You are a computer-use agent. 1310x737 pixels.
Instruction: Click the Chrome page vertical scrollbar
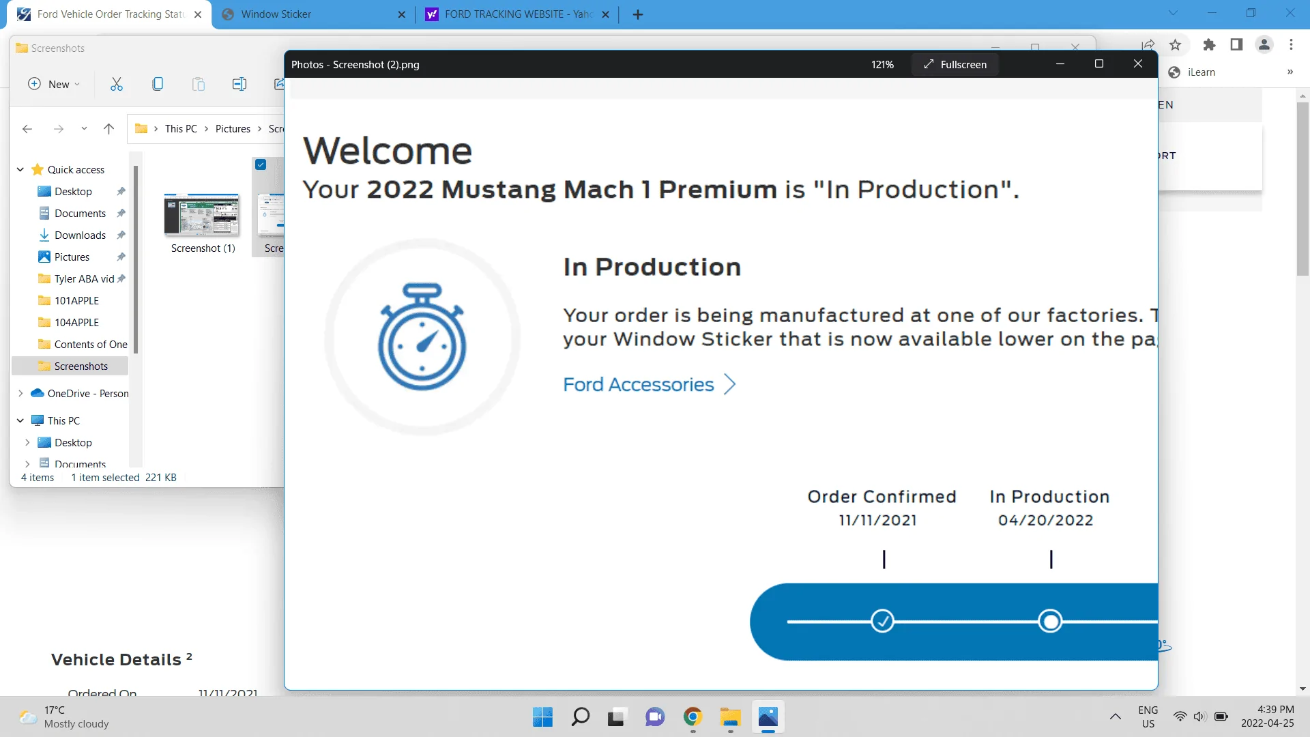(x=1302, y=189)
